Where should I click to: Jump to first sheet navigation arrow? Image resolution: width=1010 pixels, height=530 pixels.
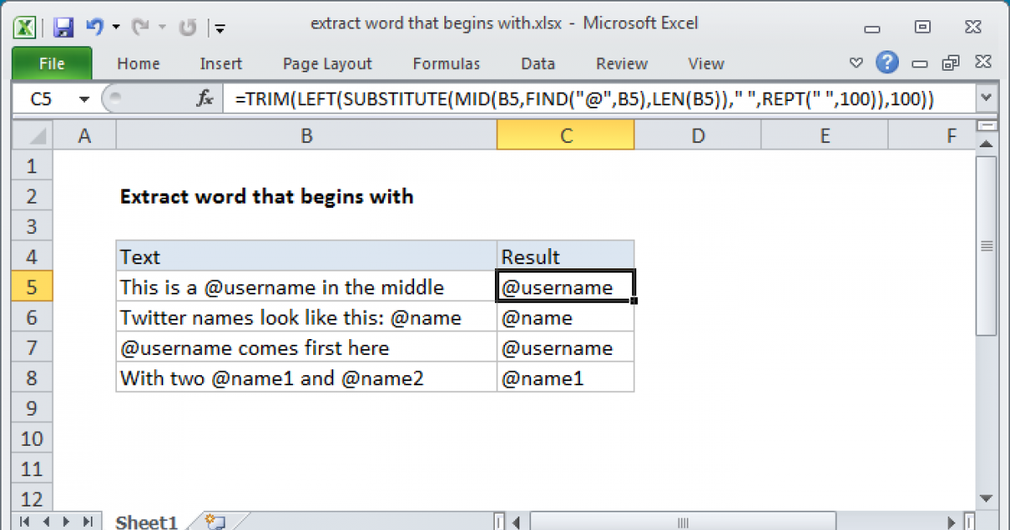click(24, 522)
